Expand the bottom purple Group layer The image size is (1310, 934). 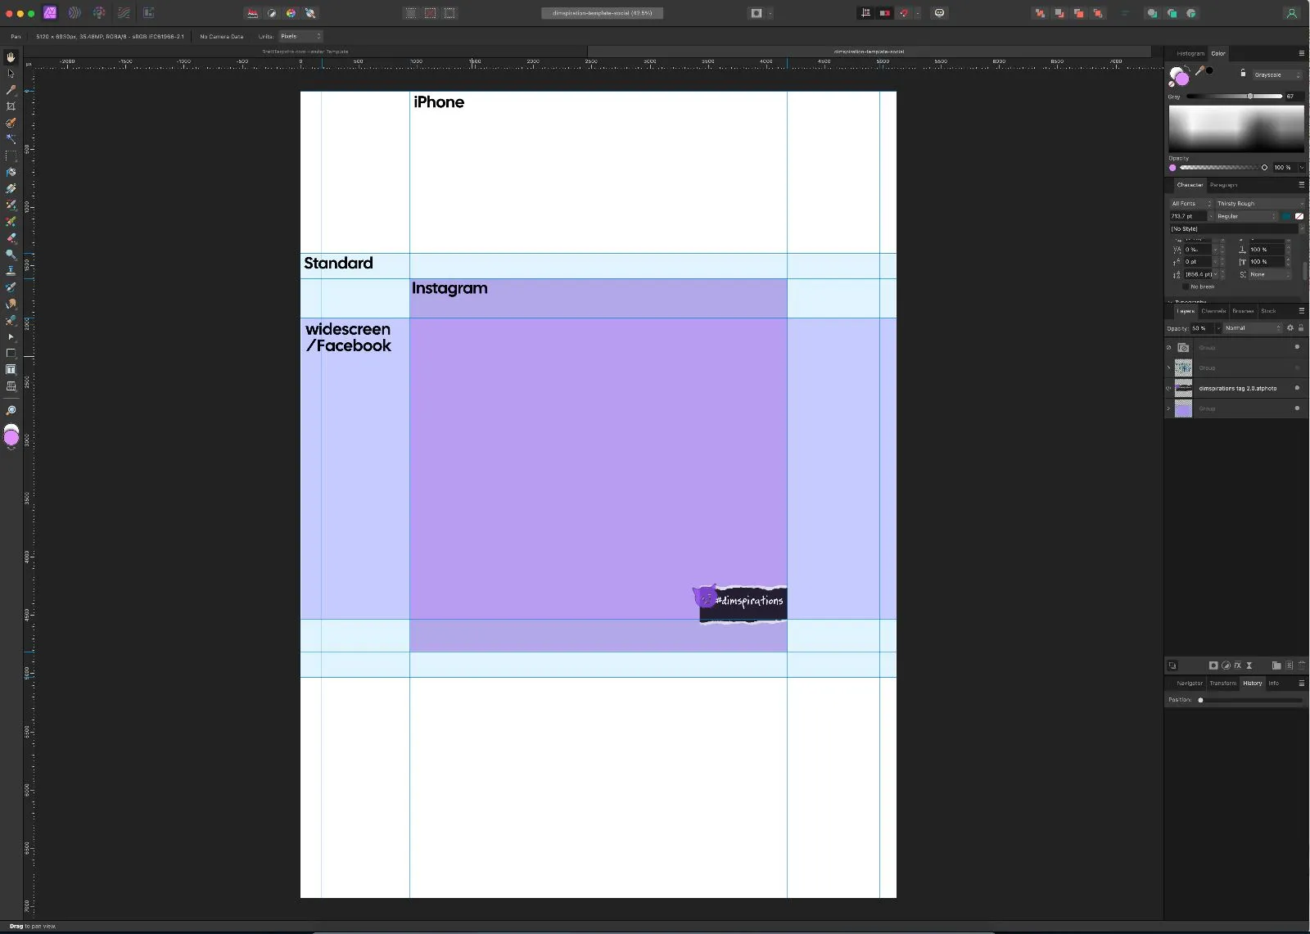coord(1168,408)
